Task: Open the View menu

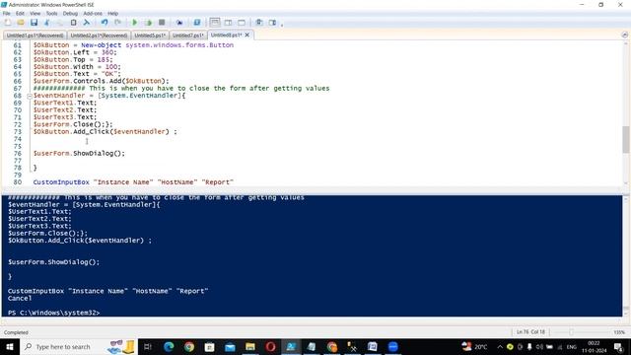Action: point(35,13)
